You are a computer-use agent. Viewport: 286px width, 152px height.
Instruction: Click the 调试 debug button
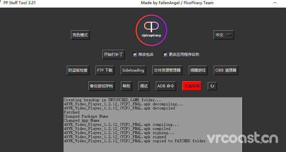(x=144, y=86)
